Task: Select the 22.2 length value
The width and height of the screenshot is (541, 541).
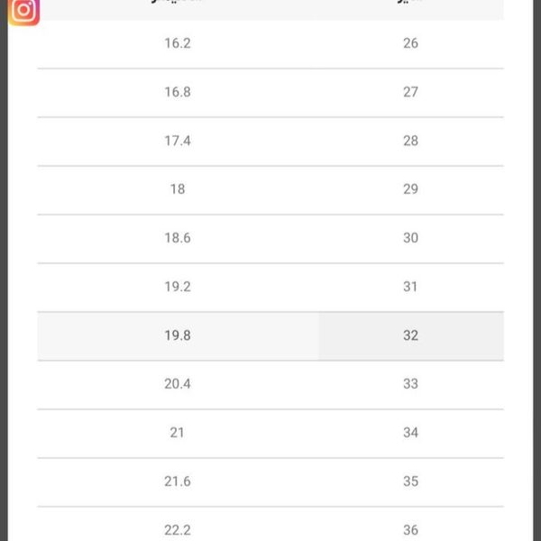Action: point(178,530)
